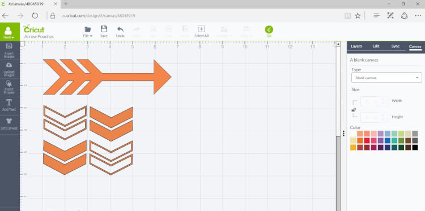
Task: Toggle the size aspect ratio lock
Action: tap(354, 110)
